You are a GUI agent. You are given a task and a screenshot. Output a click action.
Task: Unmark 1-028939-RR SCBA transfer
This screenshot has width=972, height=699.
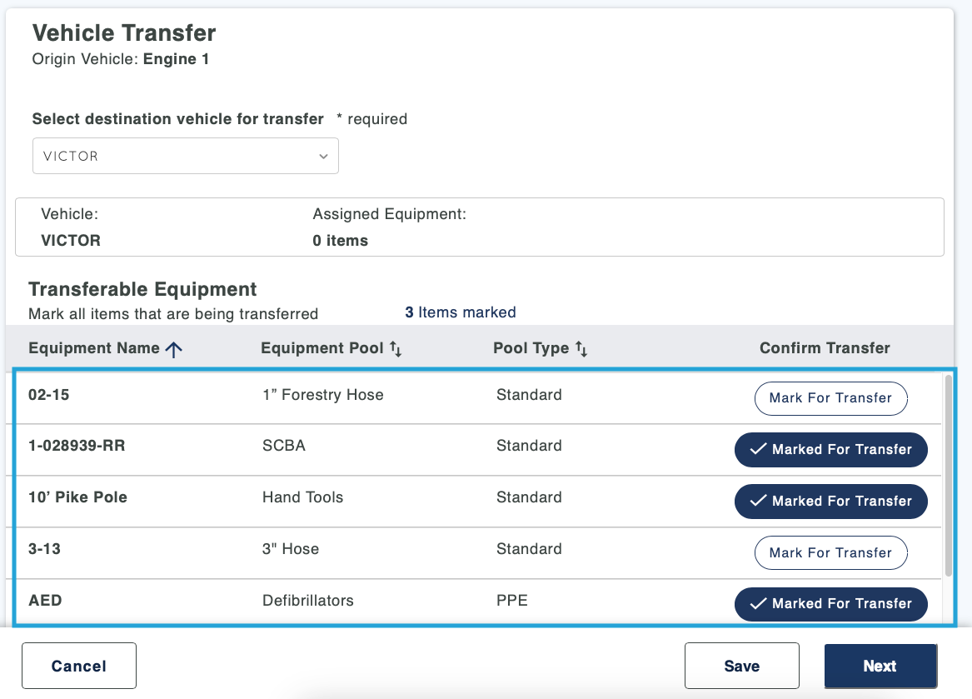click(x=830, y=450)
